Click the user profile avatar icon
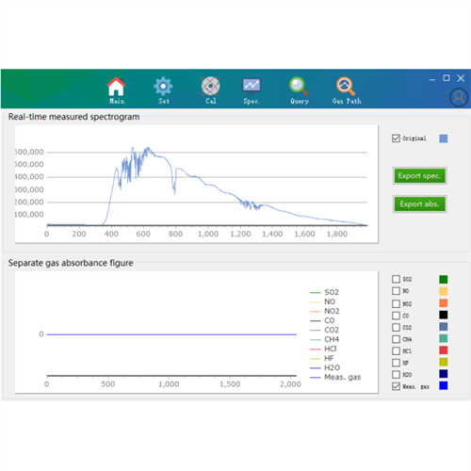 (x=459, y=97)
